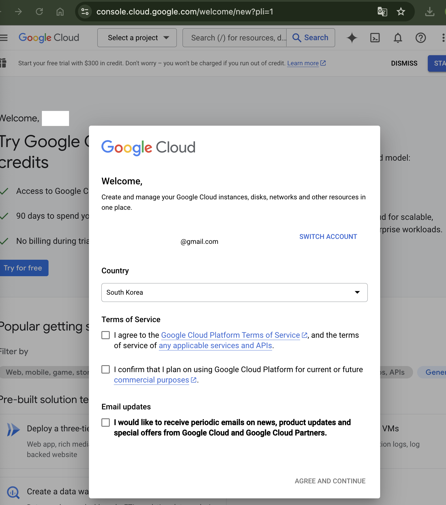Click the gift icon in trial banner

pyautogui.click(x=3, y=63)
